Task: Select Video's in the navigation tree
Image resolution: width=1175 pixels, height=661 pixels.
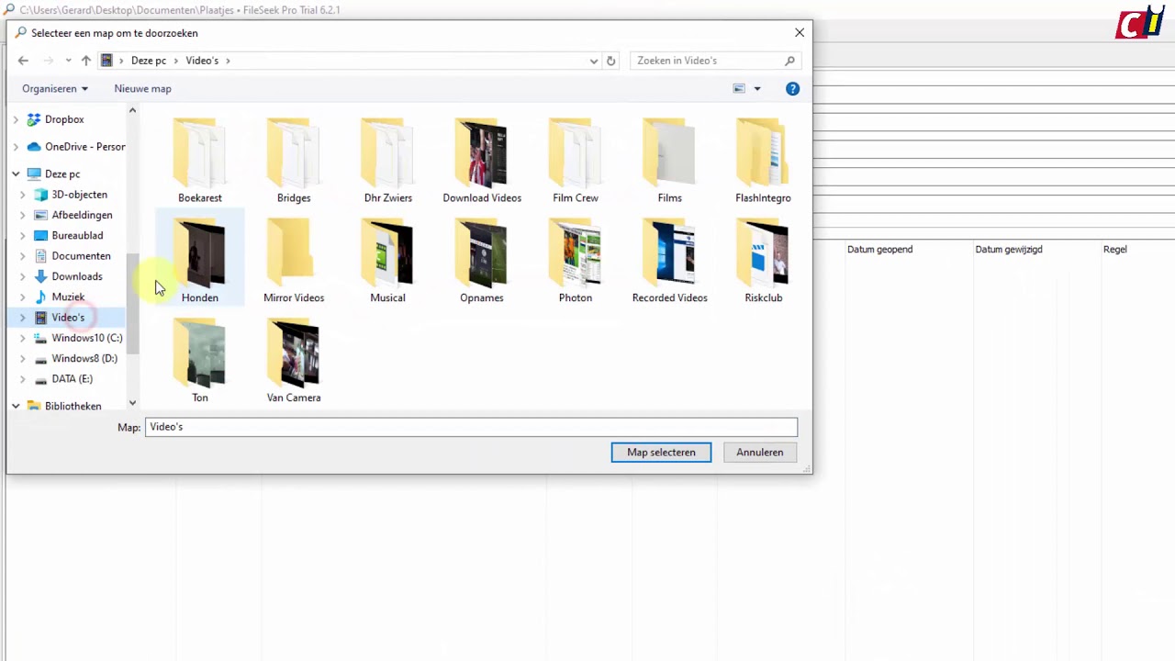Action: coord(68,318)
